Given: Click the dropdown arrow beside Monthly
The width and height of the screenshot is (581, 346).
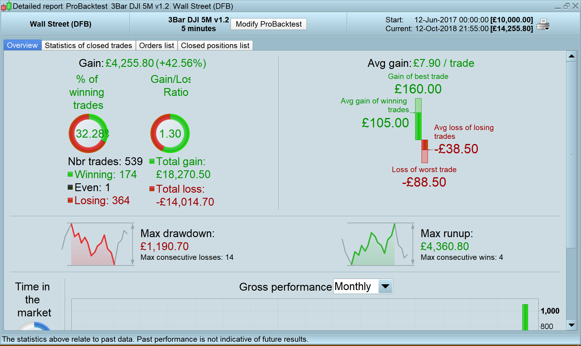Looking at the screenshot, I should tap(385, 286).
